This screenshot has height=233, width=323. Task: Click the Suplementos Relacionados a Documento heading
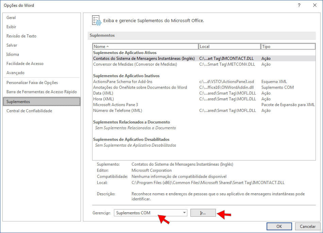(132, 122)
